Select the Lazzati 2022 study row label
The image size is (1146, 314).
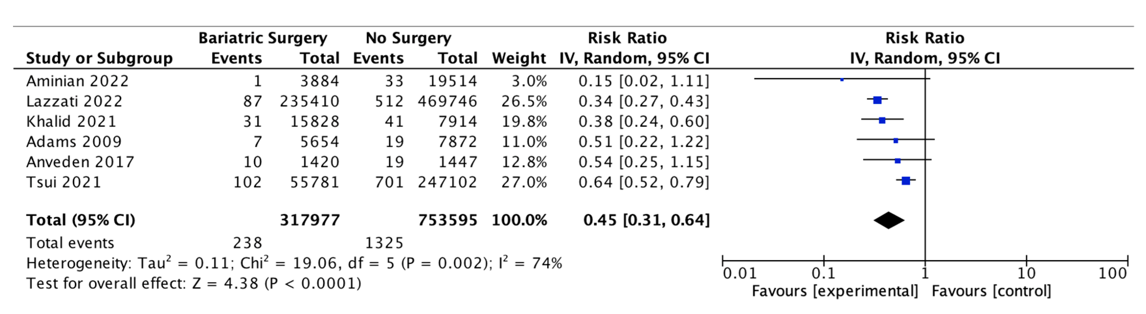point(74,101)
